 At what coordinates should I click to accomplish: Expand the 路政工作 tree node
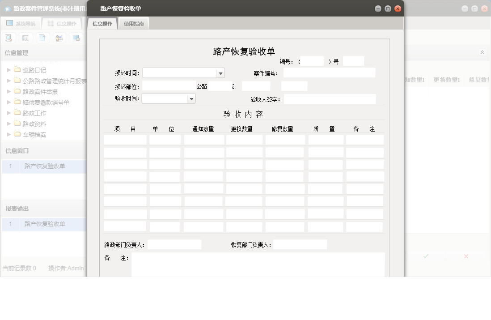[x=9, y=113]
